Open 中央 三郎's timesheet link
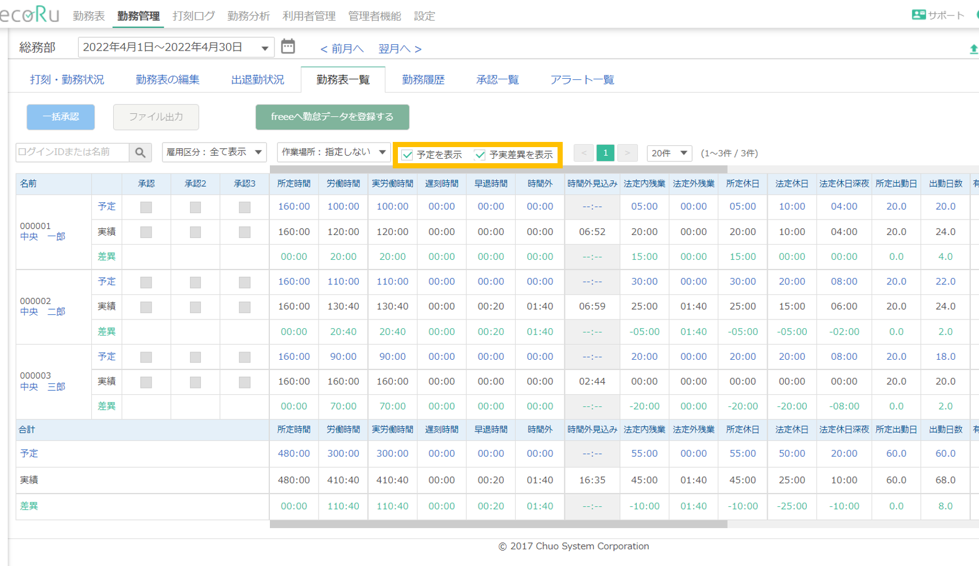 pos(42,386)
